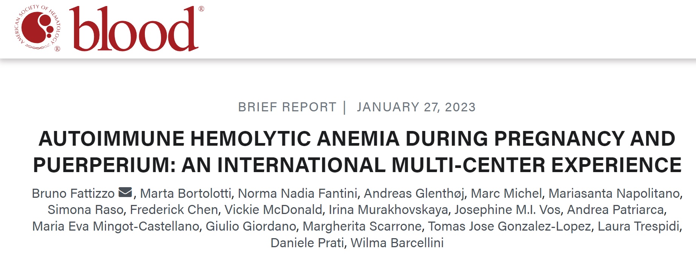Select author Tomas Jose Gonzalez-Lopez
The image size is (696, 254).
[510, 226]
